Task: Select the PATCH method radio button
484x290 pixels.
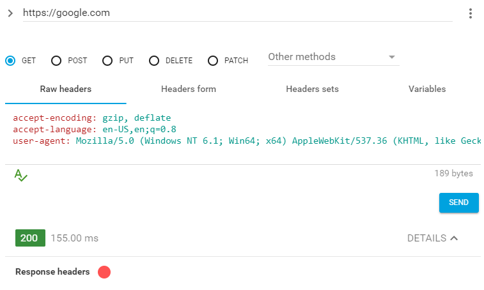Action: [x=213, y=61]
